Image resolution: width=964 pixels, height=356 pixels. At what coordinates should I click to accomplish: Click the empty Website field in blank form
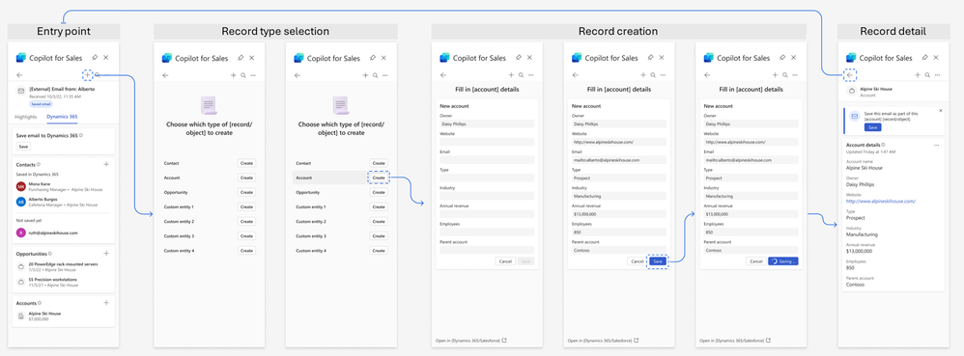tap(487, 142)
